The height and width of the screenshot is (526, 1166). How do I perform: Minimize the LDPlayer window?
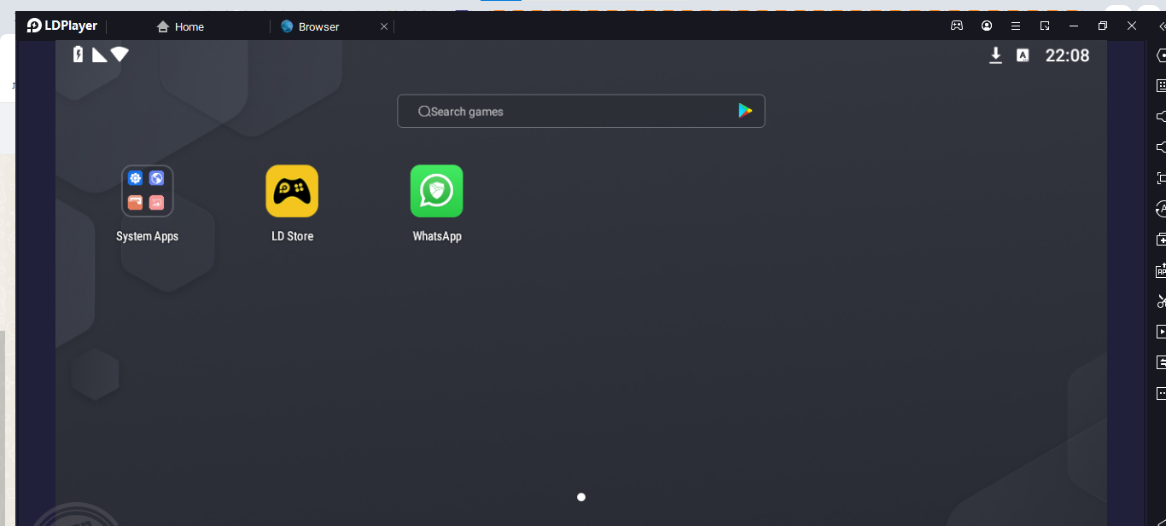[1074, 26]
